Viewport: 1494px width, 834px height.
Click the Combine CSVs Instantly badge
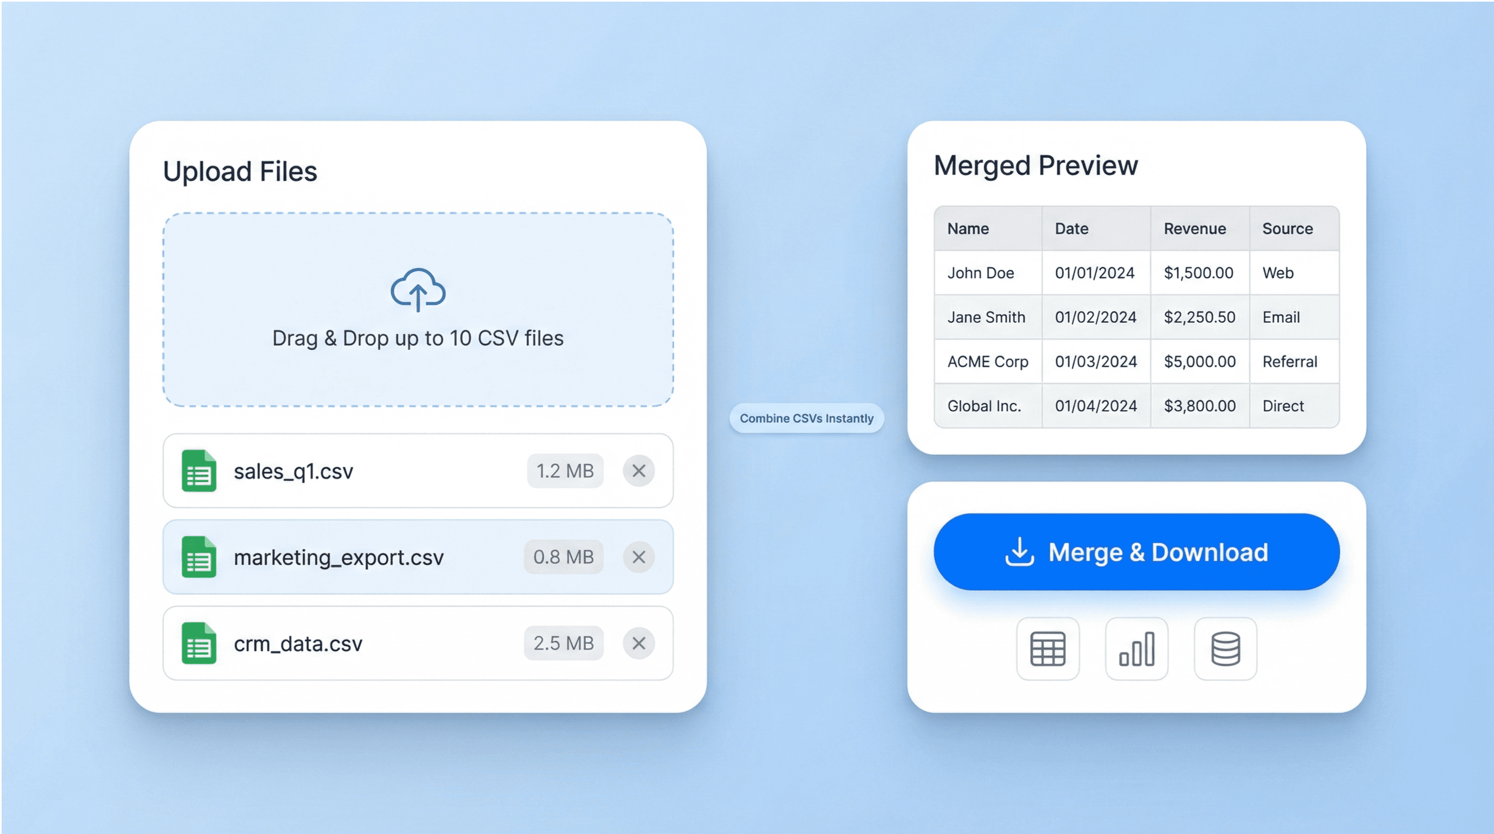(x=806, y=418)
